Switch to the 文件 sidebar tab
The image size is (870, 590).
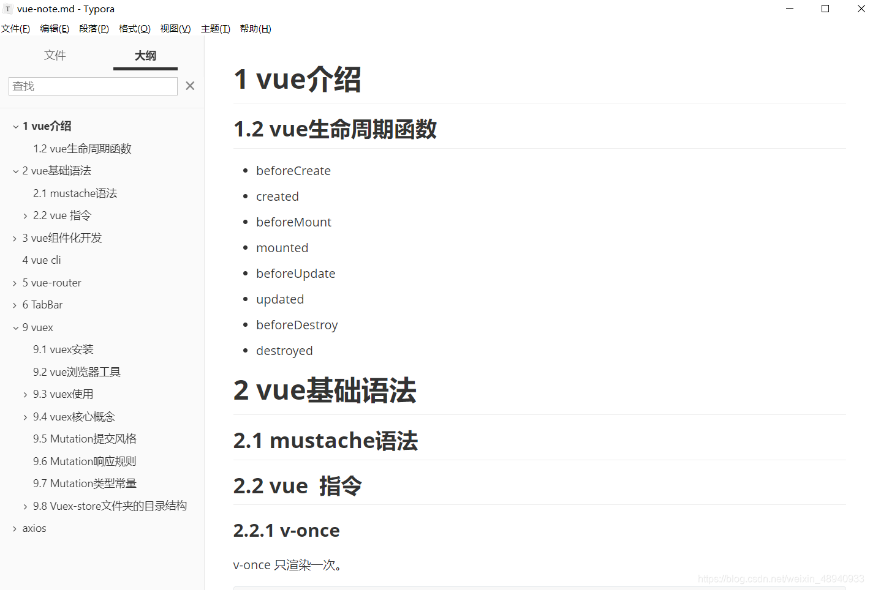coord(55,55)
